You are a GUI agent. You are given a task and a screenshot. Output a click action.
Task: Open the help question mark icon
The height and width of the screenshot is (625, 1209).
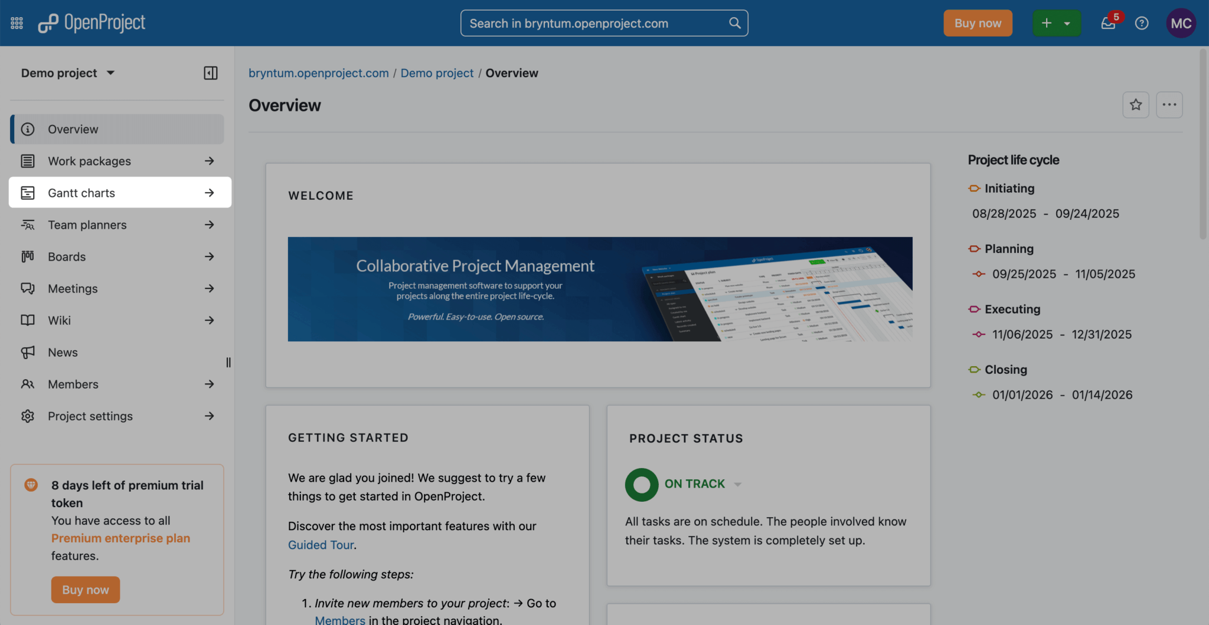[x=1142, y=23]
